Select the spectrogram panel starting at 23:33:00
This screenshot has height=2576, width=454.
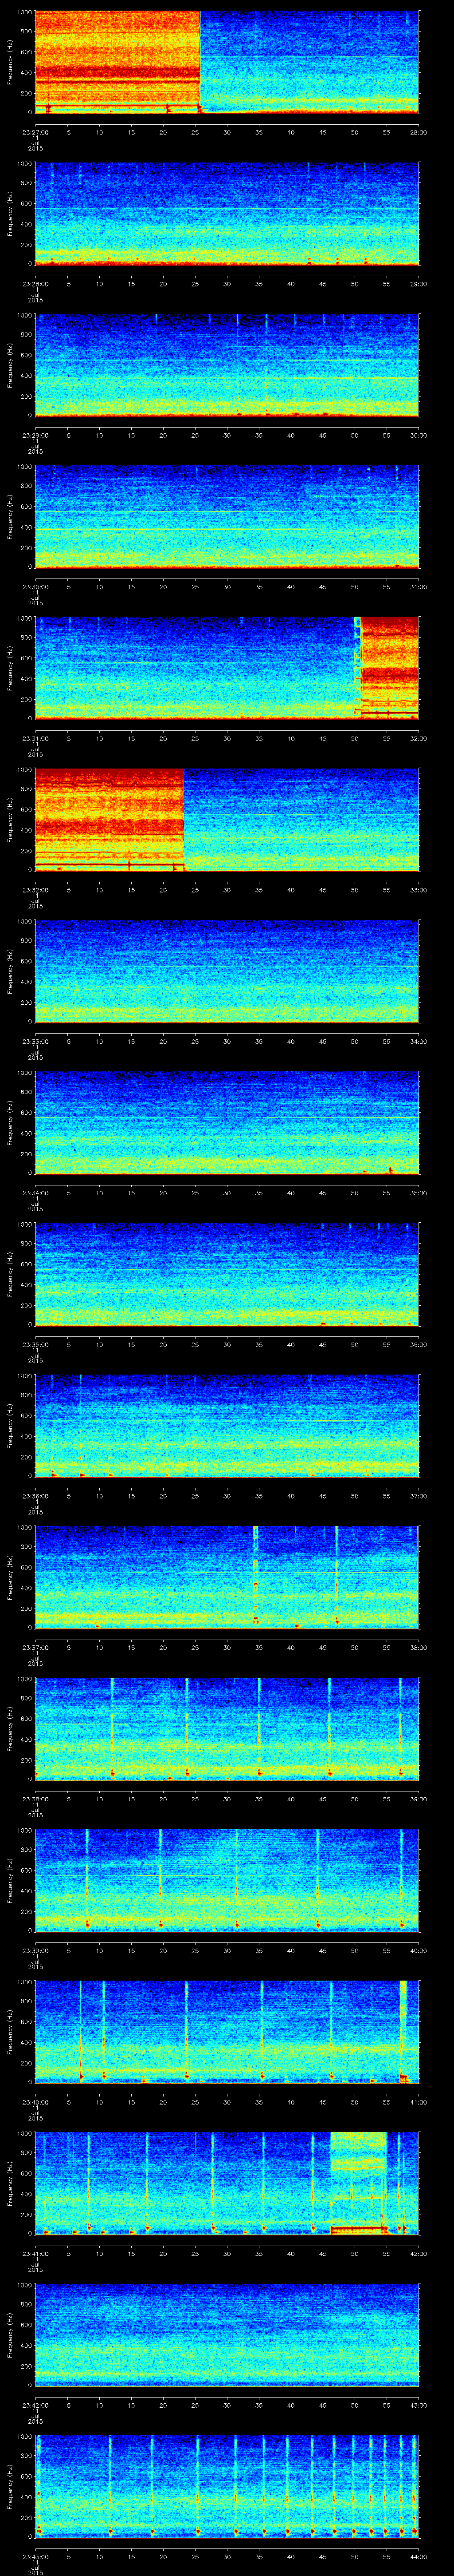(x=227, y=971)
